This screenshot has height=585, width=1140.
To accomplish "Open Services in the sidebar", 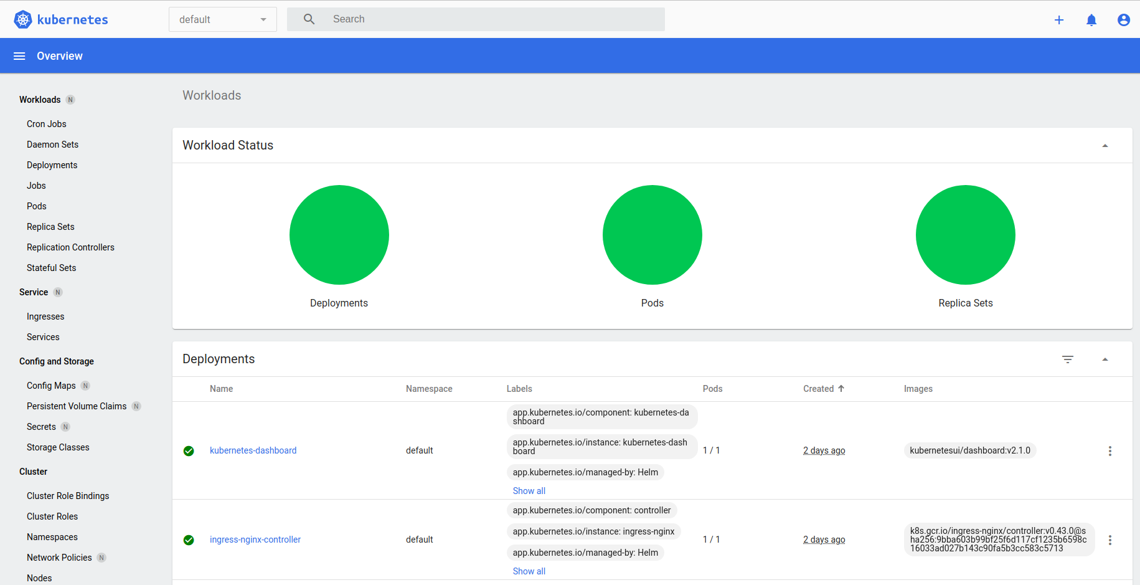I will click(x=43, y=337).
